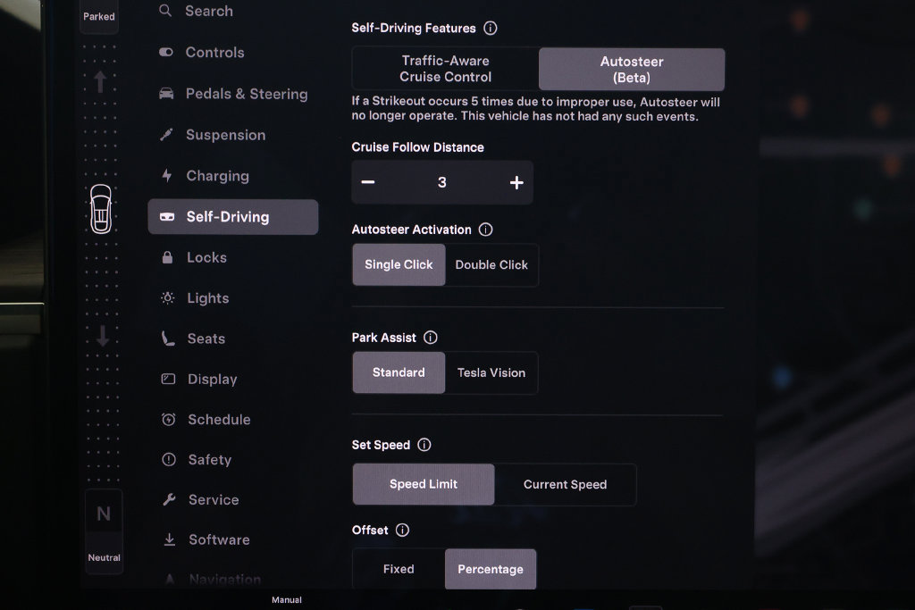Click the Safety alert icon
The height and width of the screenshot is (610, 915).
click(x=169, y=460)
